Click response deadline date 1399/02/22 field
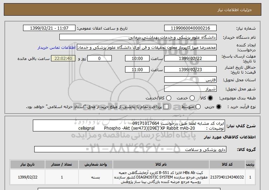Screen dimensions: 269x190 190,58
